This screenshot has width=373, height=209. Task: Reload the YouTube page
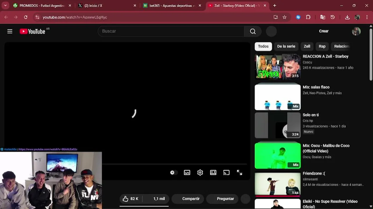[26, 17]
